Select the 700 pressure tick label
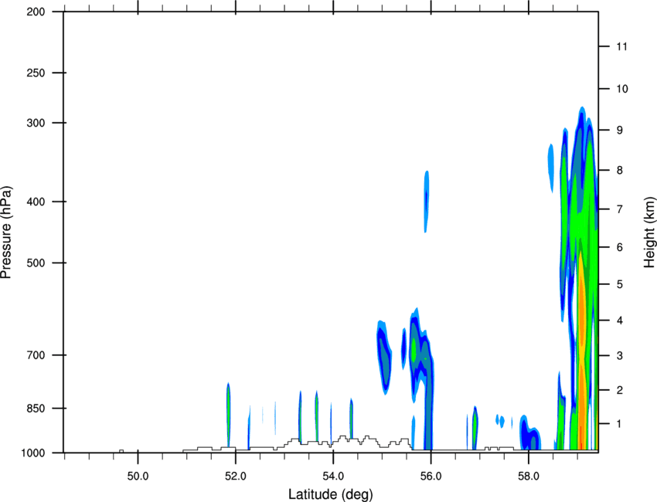 (x=36, y=355)
